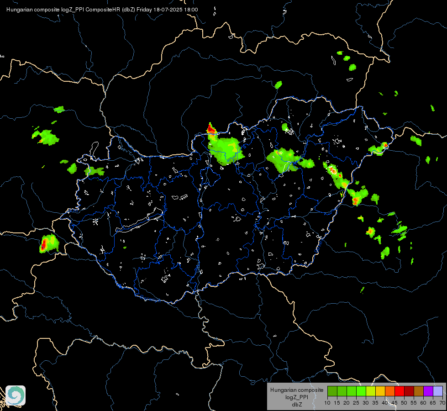
Task: Click the '55' scale value in the legend
Action: [x=414, y=403]
